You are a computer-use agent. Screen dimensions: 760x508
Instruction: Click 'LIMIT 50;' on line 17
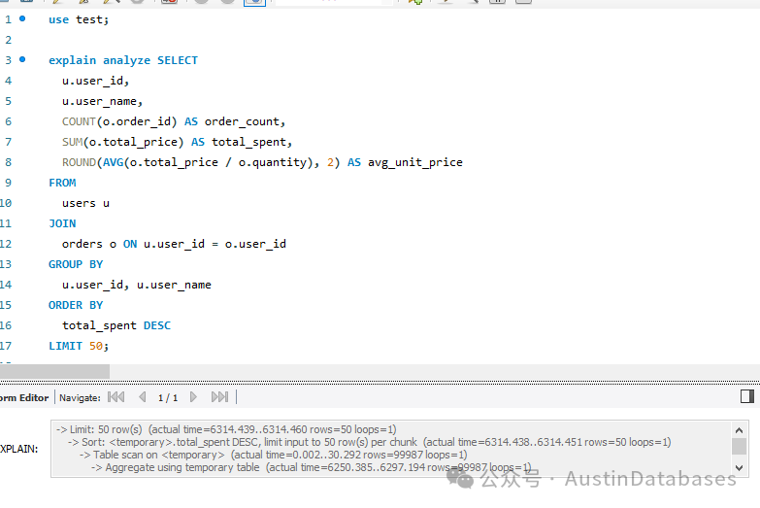pos(79,346)
